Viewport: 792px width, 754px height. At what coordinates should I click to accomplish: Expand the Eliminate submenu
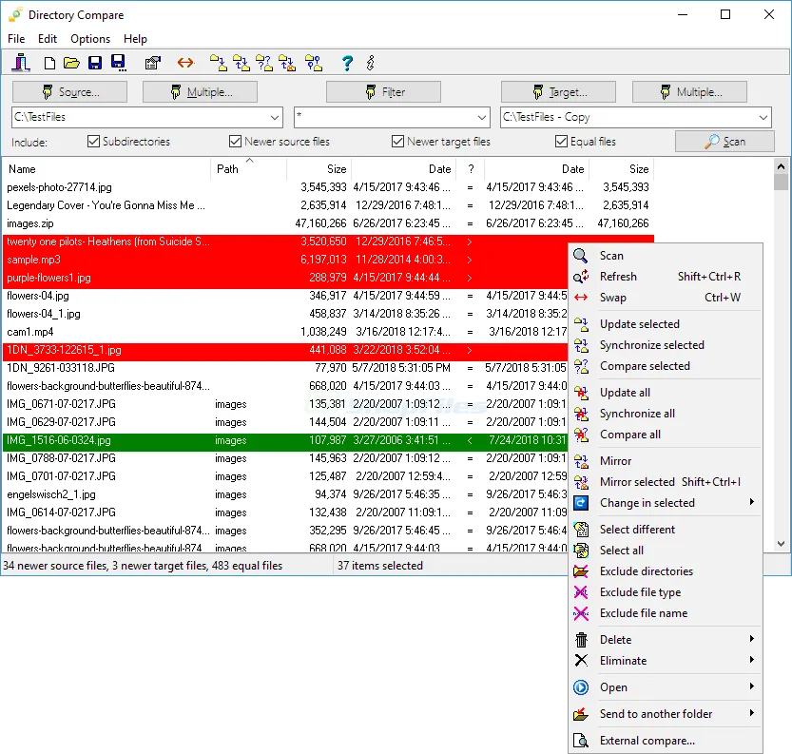click(666, 661)
